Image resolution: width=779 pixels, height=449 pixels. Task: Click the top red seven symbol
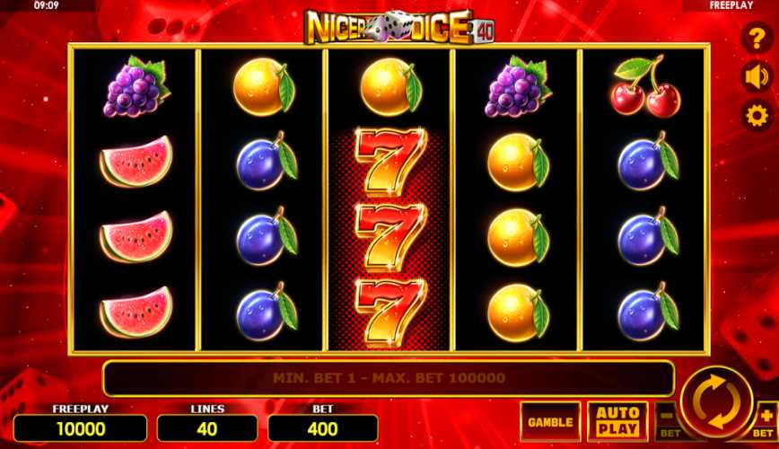[x=390, y=160]
